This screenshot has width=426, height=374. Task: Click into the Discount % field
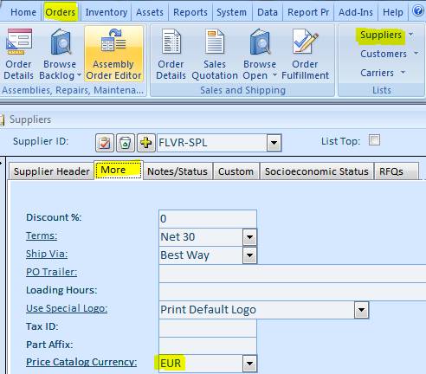point(208,219)
